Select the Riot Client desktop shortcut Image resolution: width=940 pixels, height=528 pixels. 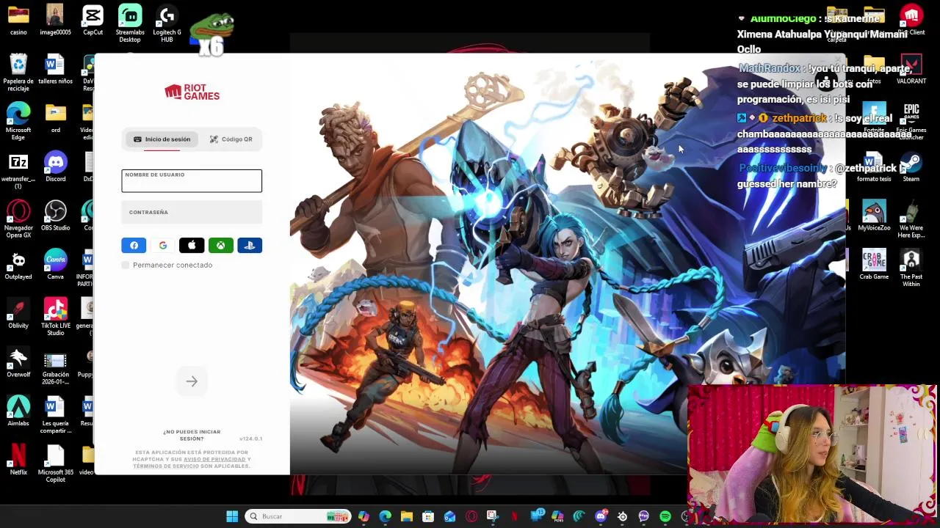911,20
